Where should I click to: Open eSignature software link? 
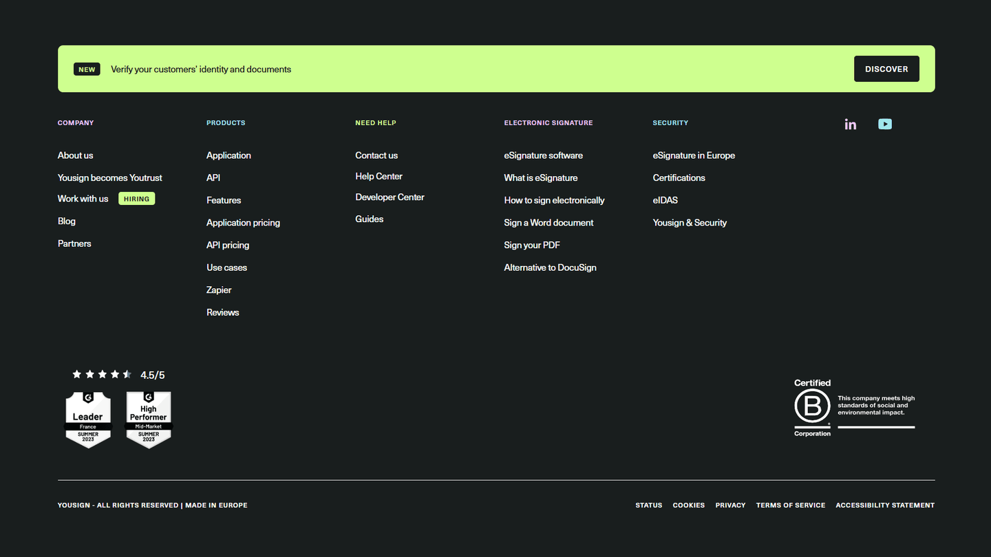(544, 155)
